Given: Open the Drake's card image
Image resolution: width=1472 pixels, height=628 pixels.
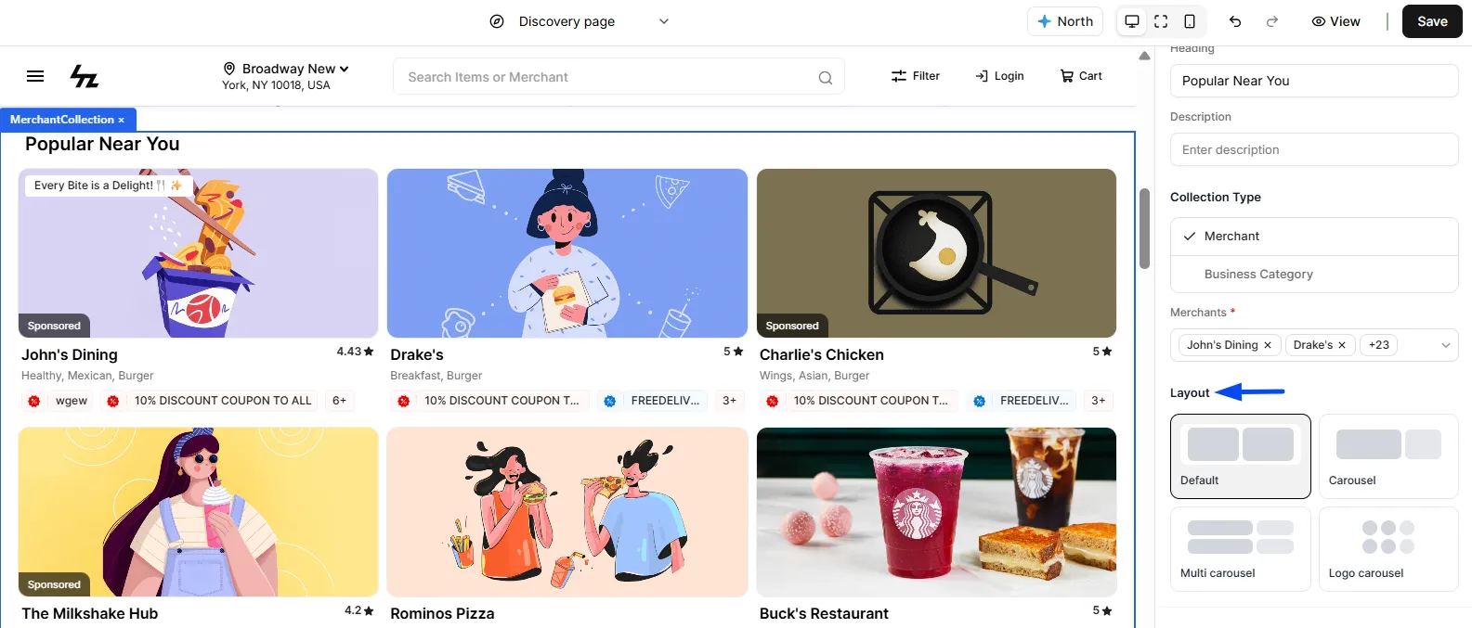Looking at the screenshot, I should pyautogui.click(x=567, y=253).
